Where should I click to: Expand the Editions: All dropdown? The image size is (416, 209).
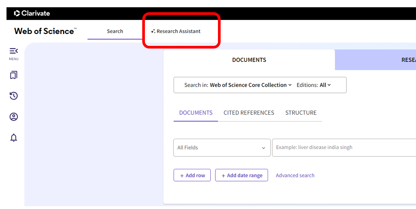[314, 85]
